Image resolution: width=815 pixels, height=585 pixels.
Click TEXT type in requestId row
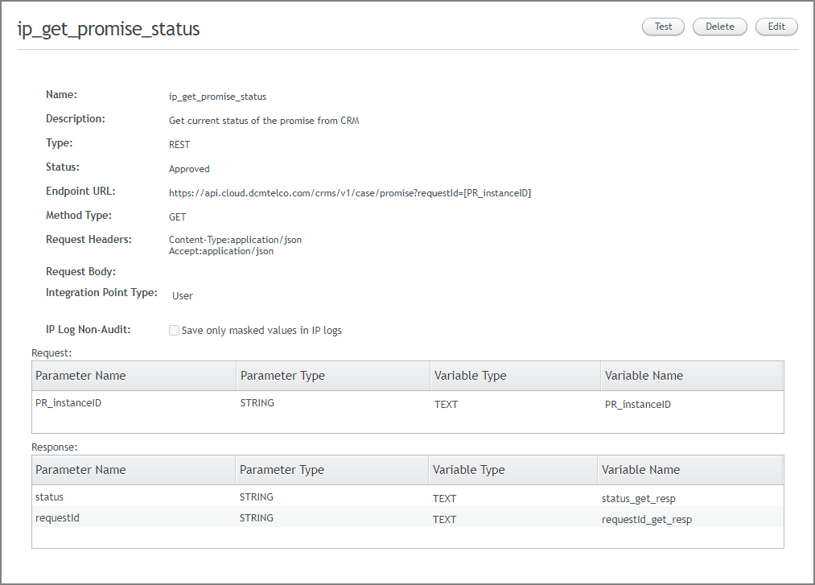[x=444, y=520]
